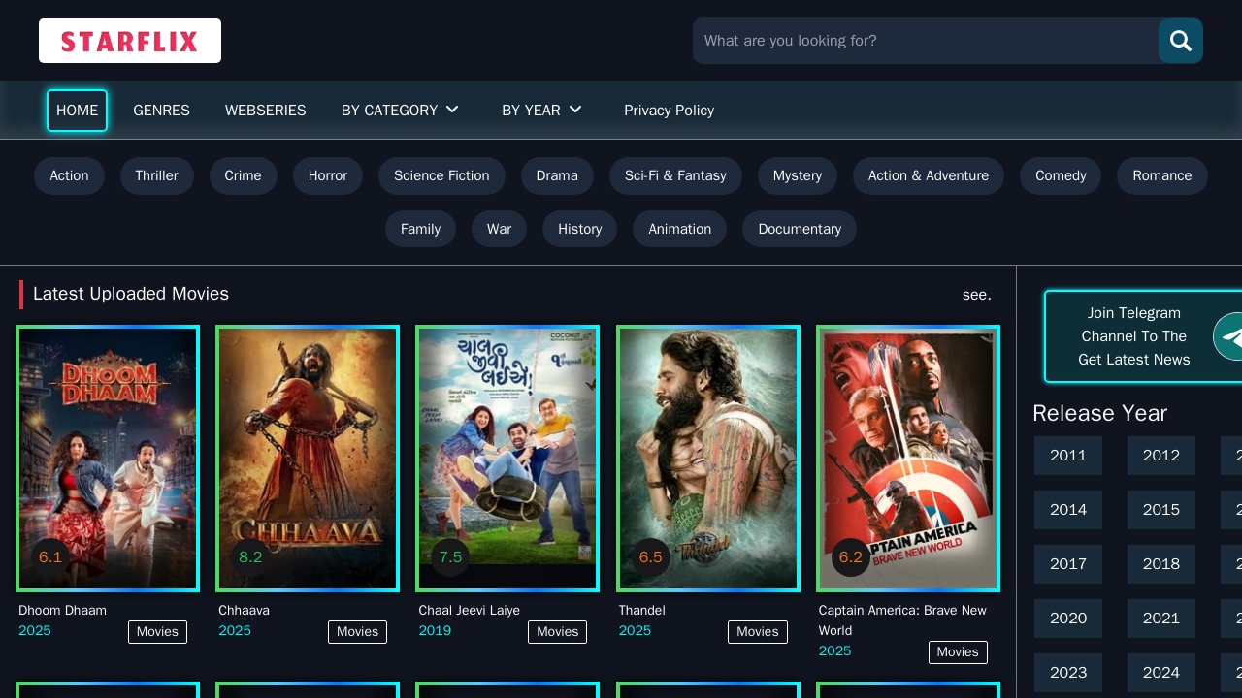The width and height of the screenshot is (1242, 698).
Task: Filter by release year 2021
Action: 1161,619
